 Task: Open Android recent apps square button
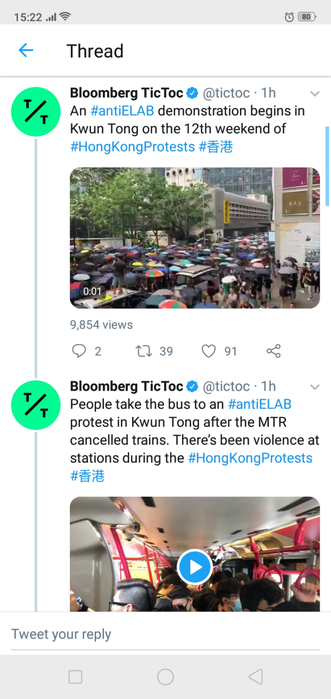pos(76,677)
